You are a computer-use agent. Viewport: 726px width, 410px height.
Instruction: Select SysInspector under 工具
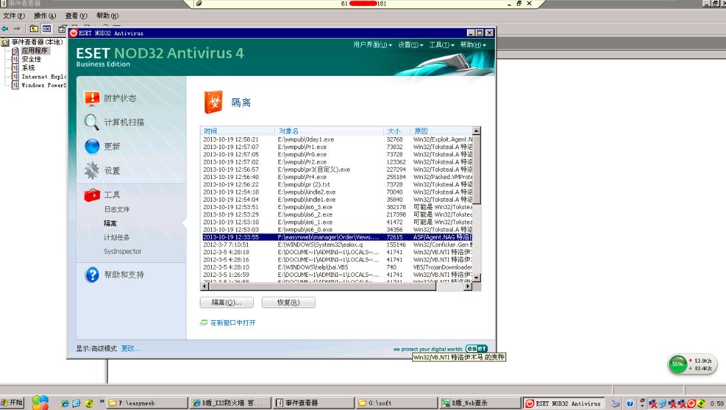123,252
